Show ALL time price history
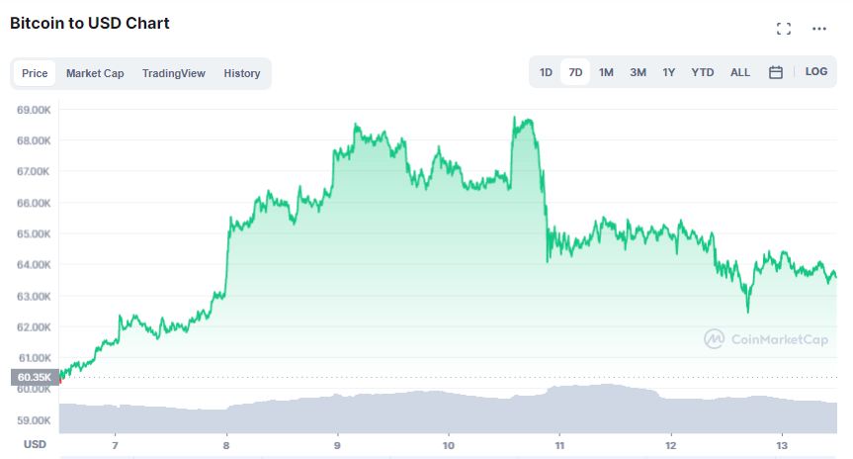 click(x=740, y=72)
